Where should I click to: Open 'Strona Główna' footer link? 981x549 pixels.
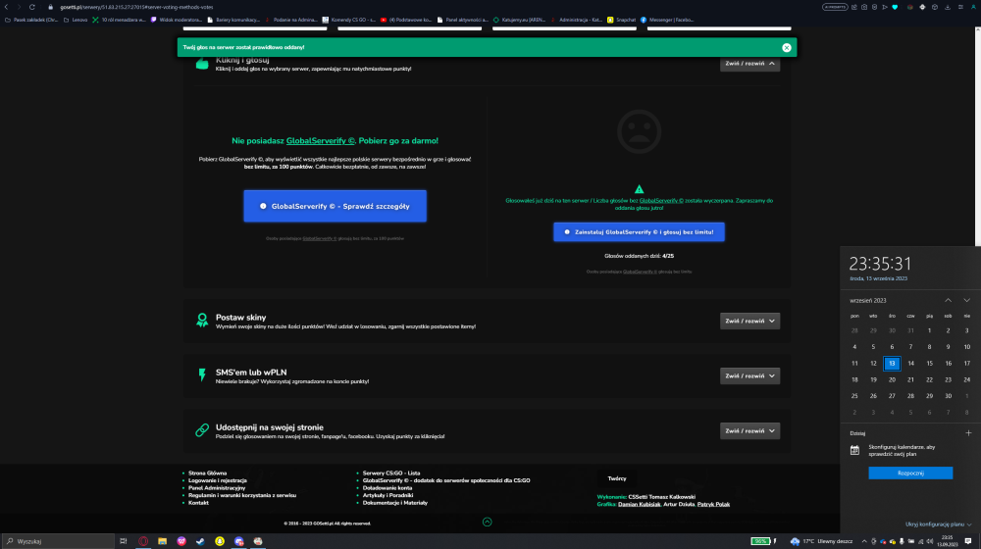pos(207,474)
